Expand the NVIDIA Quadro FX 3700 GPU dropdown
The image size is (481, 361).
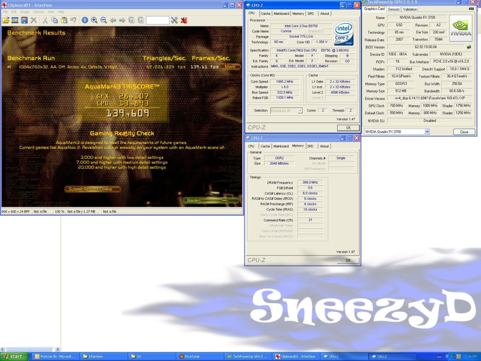[x=427, y=132]
